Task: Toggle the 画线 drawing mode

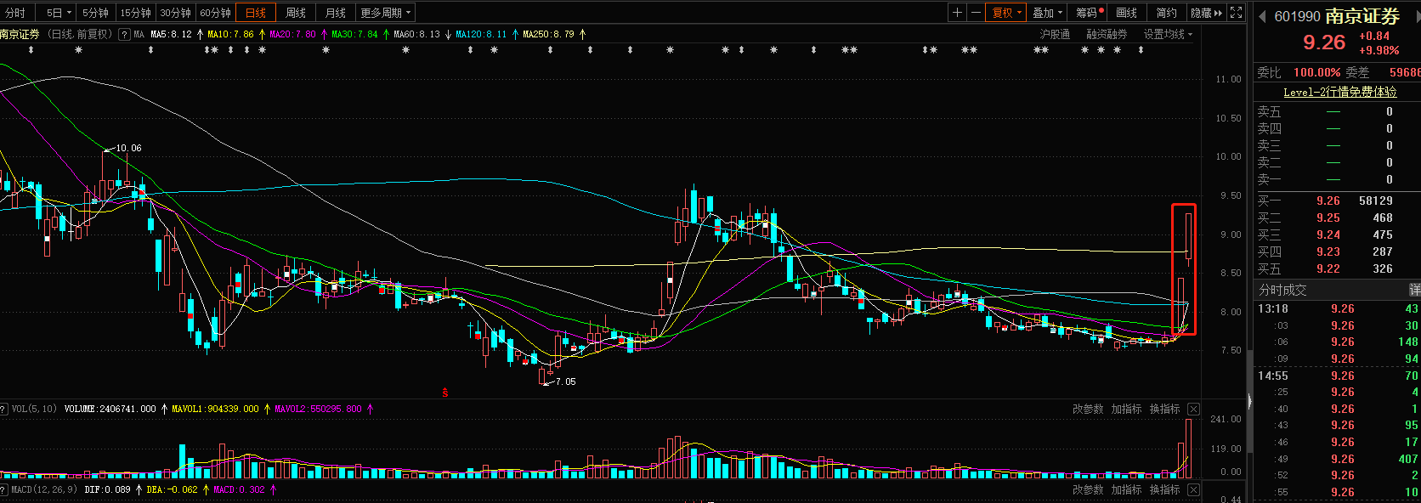Action: tap(1126, 13)
